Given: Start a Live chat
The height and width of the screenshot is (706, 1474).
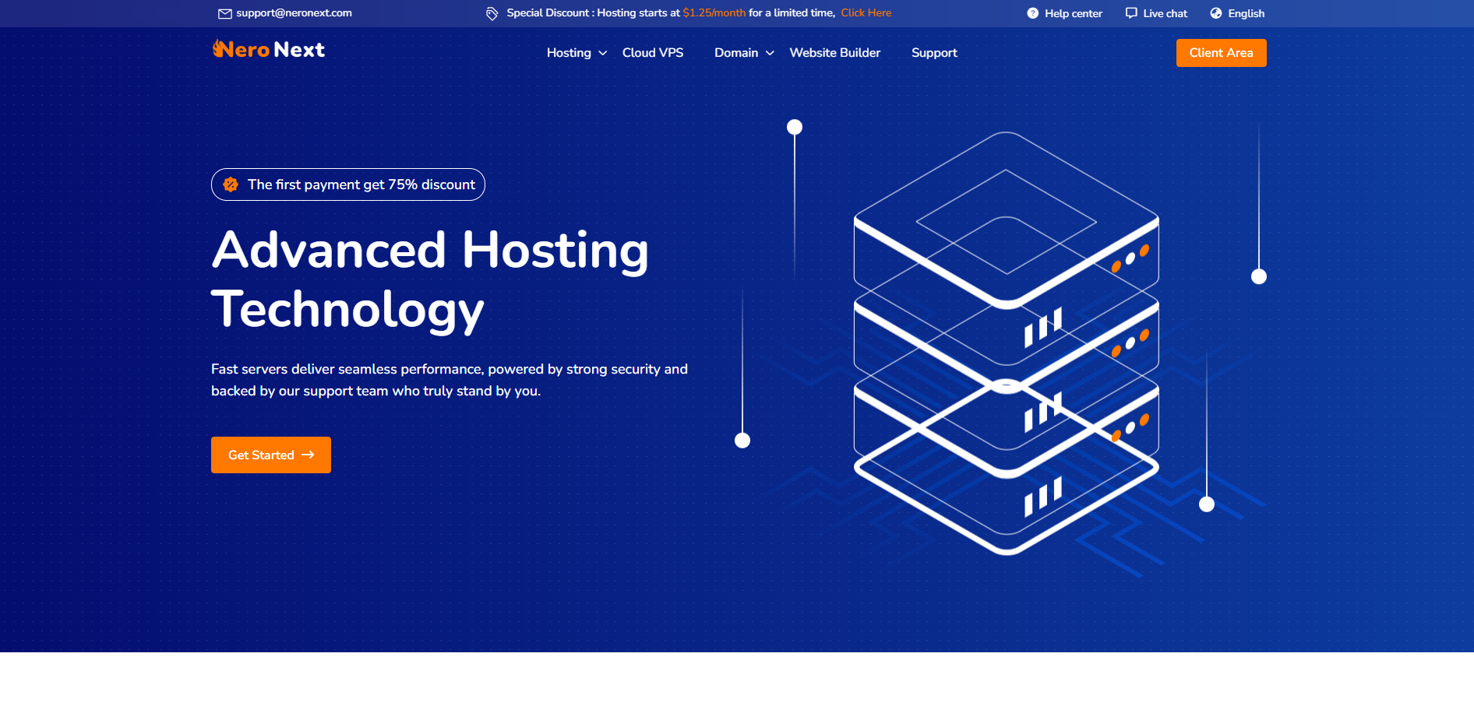Looking at the screenshot, I should point(1165,13).
